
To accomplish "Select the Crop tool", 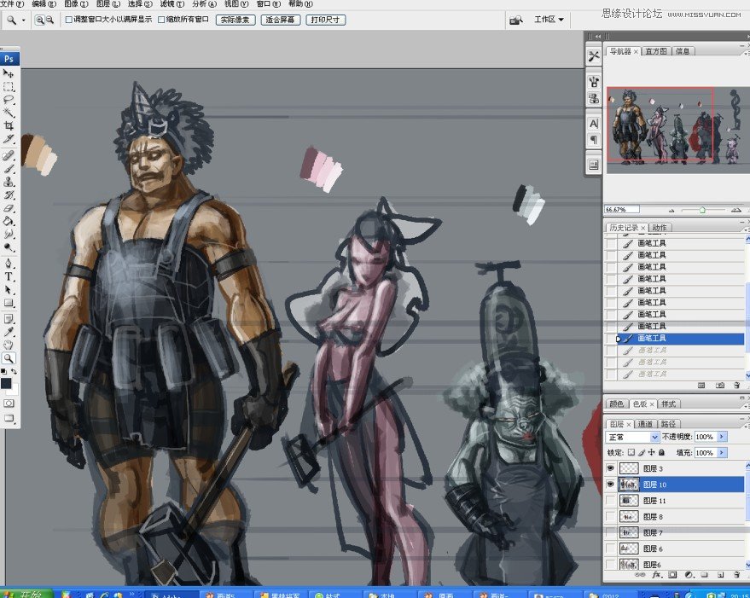I will tap(9, 125).
